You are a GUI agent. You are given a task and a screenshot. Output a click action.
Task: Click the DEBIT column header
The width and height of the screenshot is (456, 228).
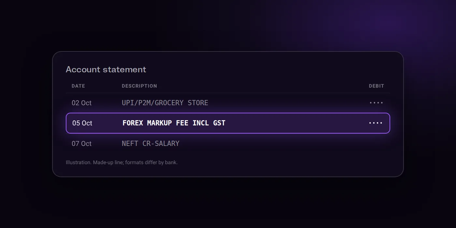377,86
